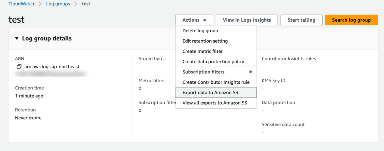Select Create metric filter option
This screenshot has width=384, height=151.
coord(202,51)
